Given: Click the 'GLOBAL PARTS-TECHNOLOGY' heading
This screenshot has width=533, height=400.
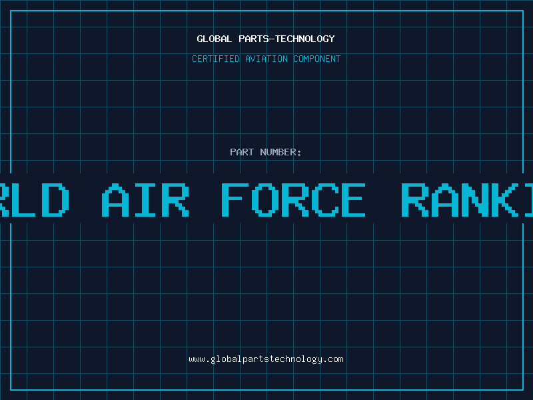Looking at the screenshot, I should pyautogui.click(x=266, y=39).
